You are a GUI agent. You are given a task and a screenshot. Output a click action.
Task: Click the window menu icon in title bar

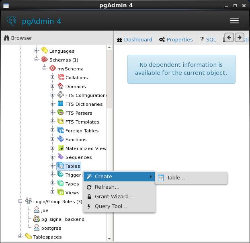click(x=6, y=6)
